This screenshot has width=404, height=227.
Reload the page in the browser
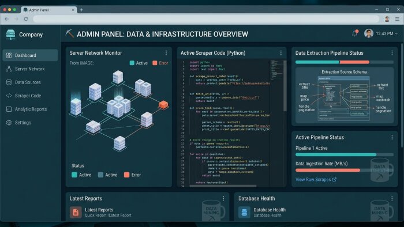tap(26, 19)
